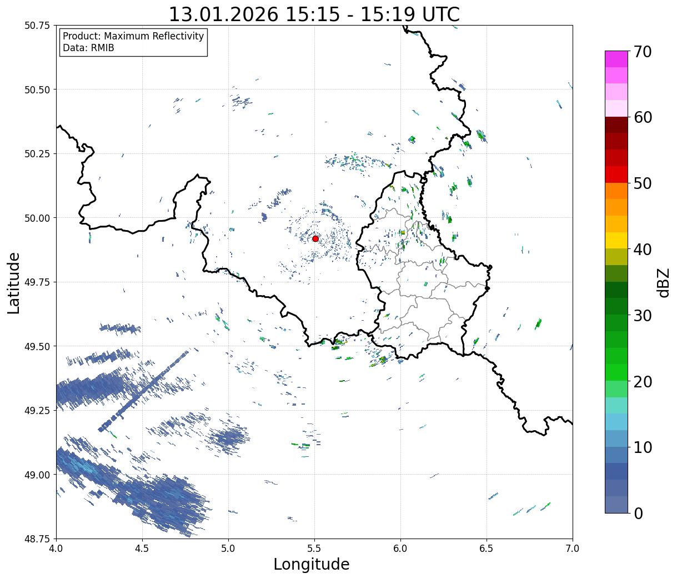Click the latitude tick label 49.50
The width and height of the screenshot is (677, 578).
pyautogui.click(x=37, y=346)
